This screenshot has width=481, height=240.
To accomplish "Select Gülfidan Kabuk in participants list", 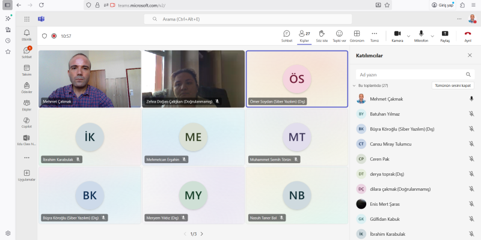I will 415,219.
